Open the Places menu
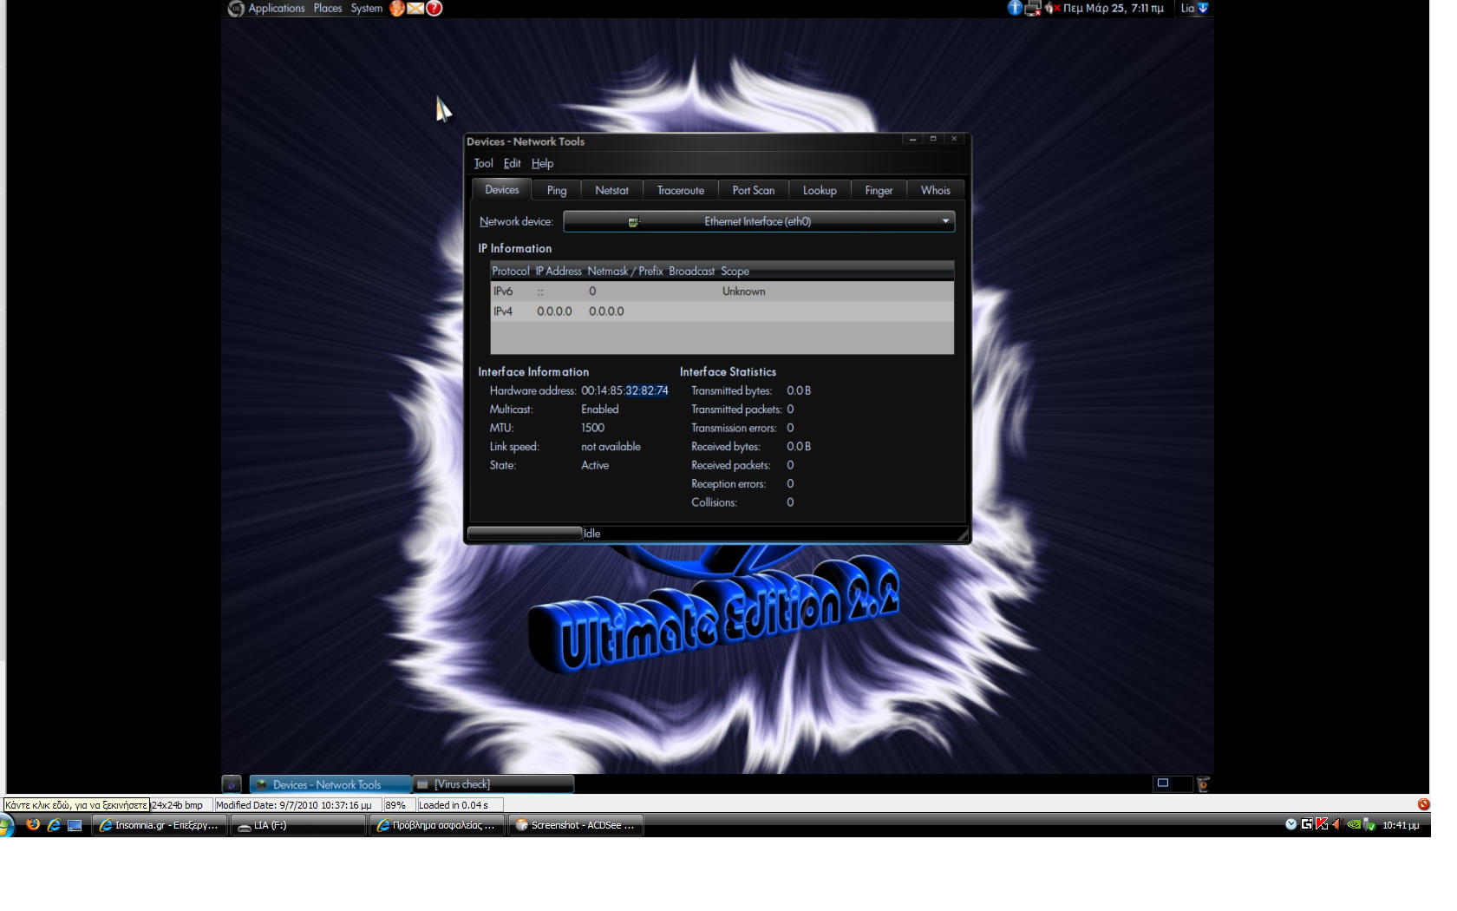Viewport: 1457px width, 911px height. pos(328,8)
